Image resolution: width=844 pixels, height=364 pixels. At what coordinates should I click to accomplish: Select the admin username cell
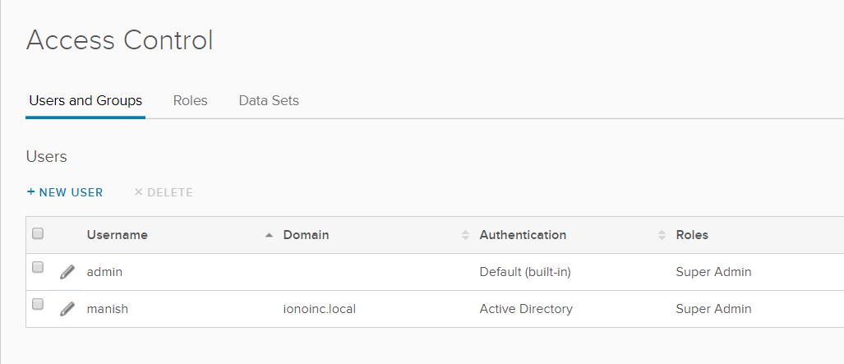[104, 272]
